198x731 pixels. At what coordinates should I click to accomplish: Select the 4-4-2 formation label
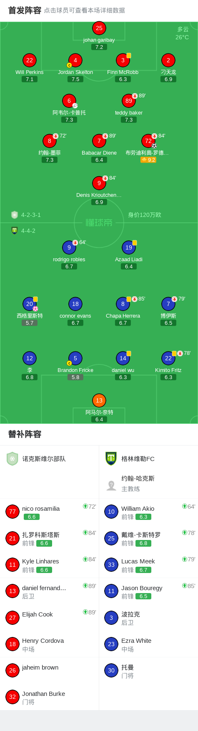[x=28, y=231]
